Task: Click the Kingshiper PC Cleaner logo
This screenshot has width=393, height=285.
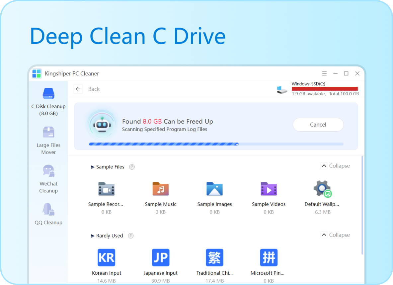Action: point(37,73)
